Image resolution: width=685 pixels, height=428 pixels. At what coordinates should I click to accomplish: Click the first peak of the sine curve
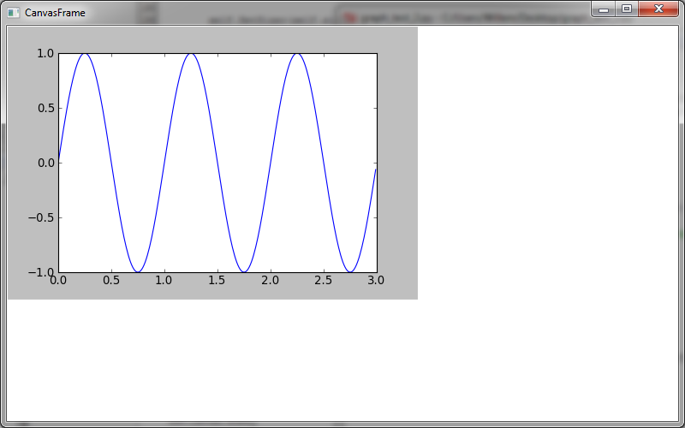(85, 54)
